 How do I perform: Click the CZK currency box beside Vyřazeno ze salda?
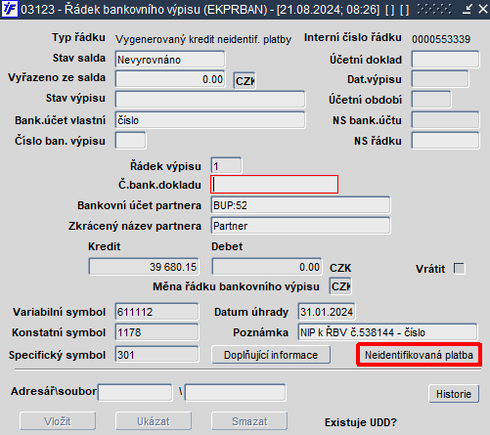(x=245, y=81)
